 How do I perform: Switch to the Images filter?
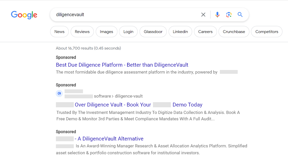tap(106, 31)
